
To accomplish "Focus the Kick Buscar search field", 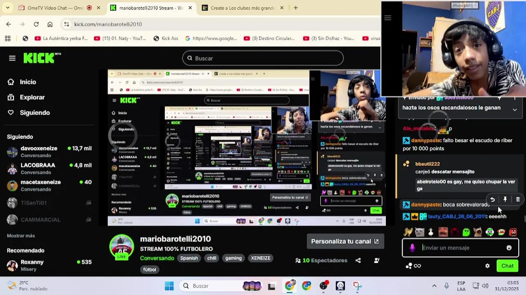I will coord(263,58).
